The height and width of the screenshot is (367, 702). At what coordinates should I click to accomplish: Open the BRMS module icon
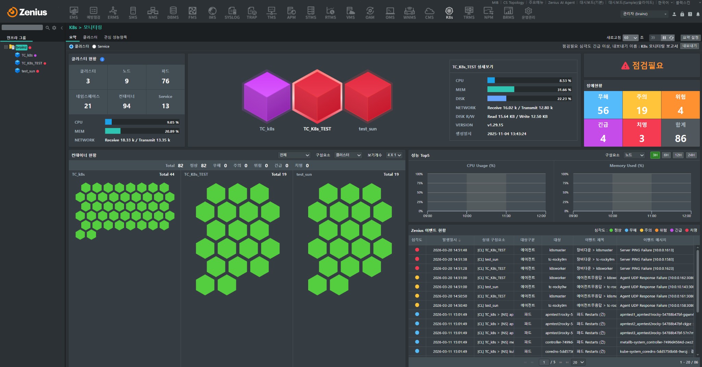point(508,13)
